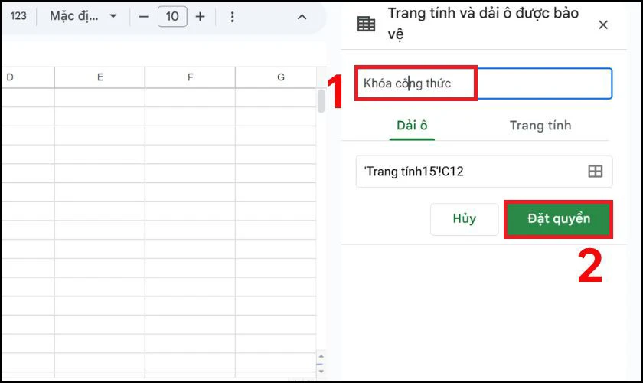Open the select data range grid icon
This screenshot has width=643, height=383.
point(596,171)
